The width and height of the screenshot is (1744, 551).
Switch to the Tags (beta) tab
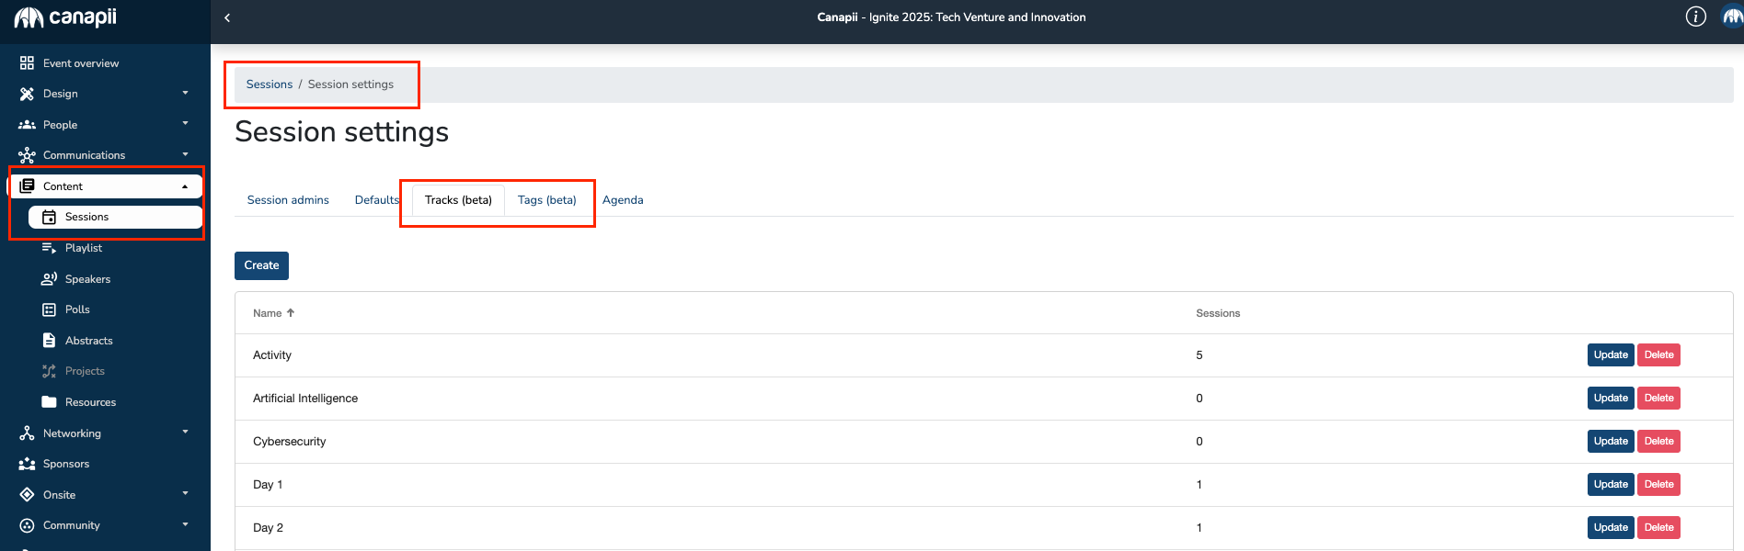(546, 200)
